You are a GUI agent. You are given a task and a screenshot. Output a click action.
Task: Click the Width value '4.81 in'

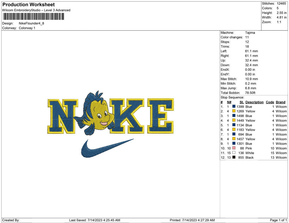[x=281, y=17]
